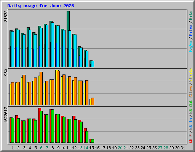Click the orange sites bar for day 15

point(93,101)
